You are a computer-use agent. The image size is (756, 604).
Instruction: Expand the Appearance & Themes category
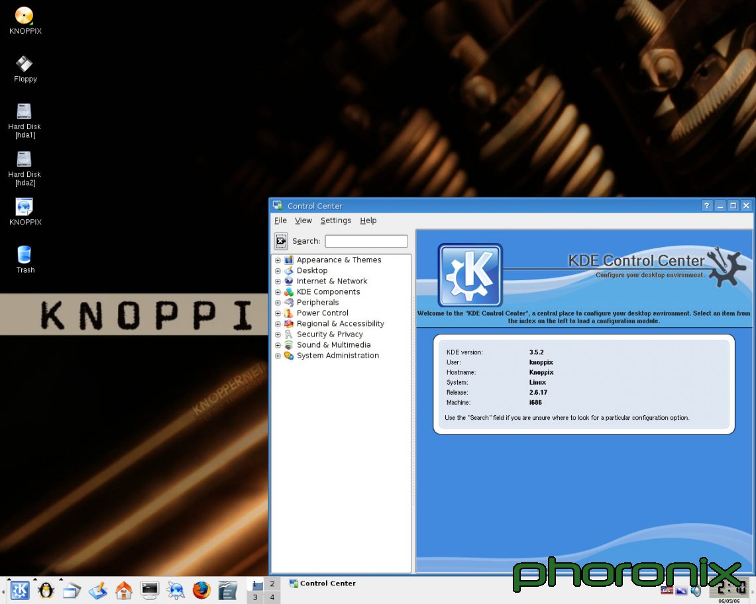coord(278,260)
